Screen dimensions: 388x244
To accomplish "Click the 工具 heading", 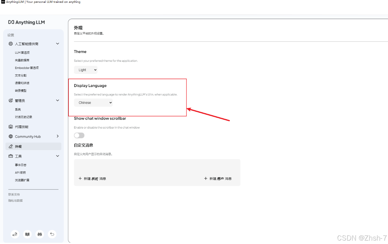I will coord(18,156).
